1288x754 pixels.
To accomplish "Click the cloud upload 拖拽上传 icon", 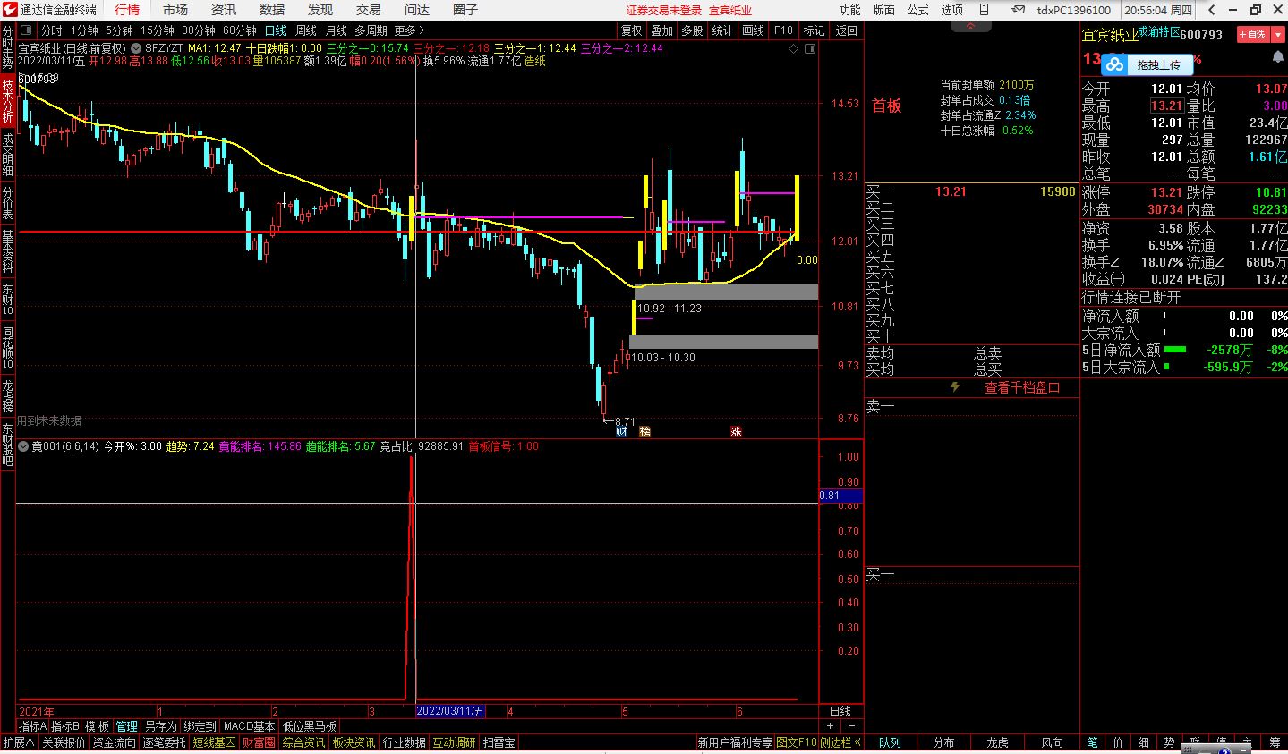I will (1114, 64).
